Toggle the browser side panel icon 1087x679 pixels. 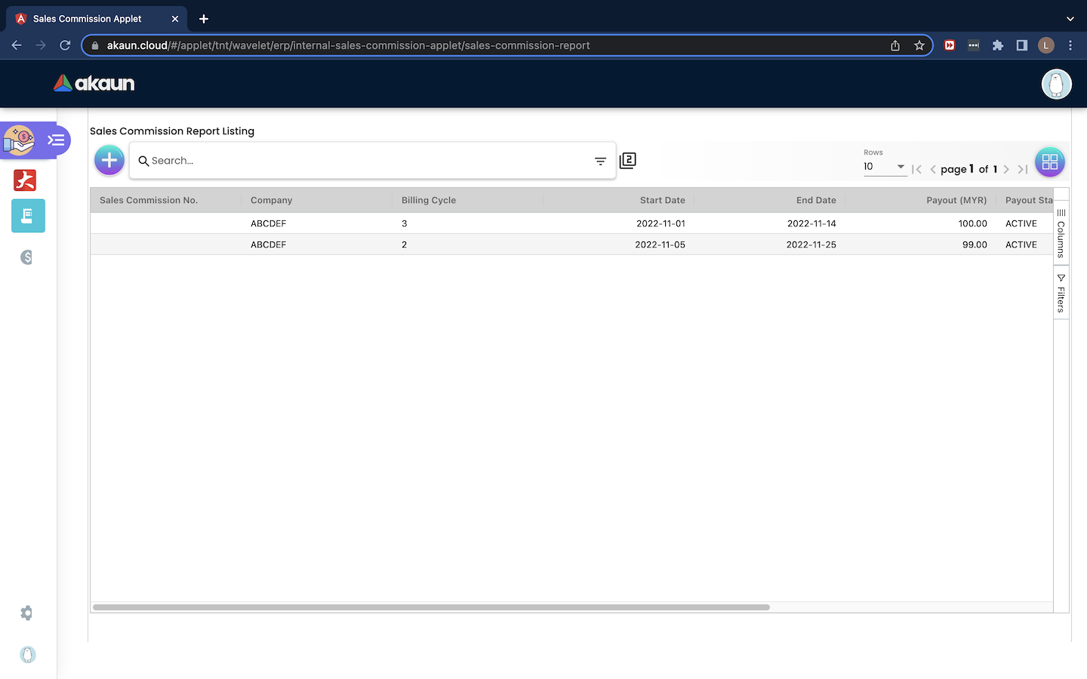point(1022,45)
